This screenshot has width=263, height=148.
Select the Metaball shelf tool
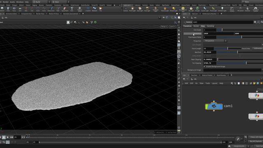(x=95, y=9)
